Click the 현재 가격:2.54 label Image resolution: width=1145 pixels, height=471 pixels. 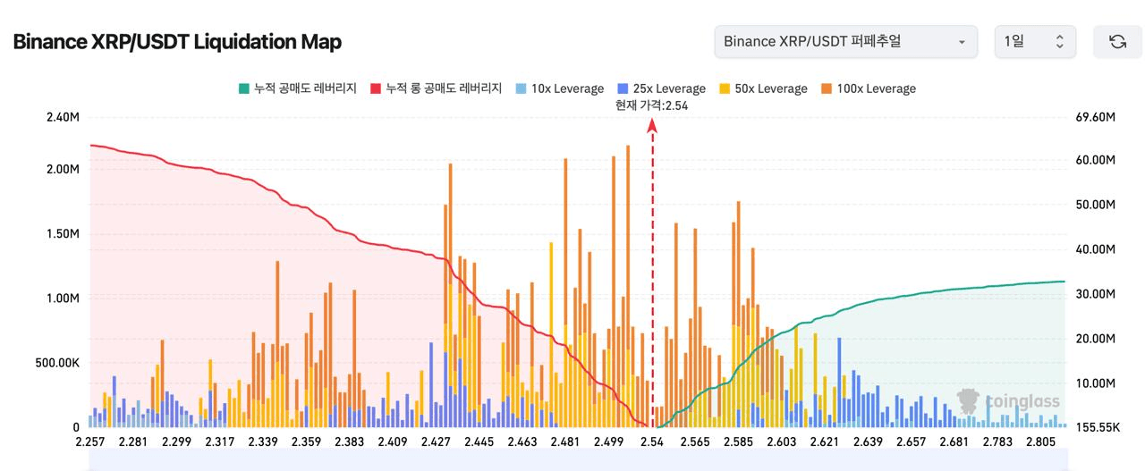(652, 105)
